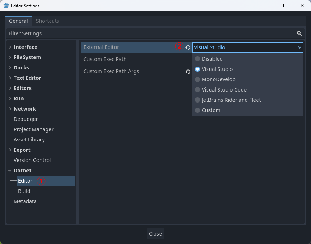Minimize the Editor Settings window
311x244 pixels.
(269, 6)
